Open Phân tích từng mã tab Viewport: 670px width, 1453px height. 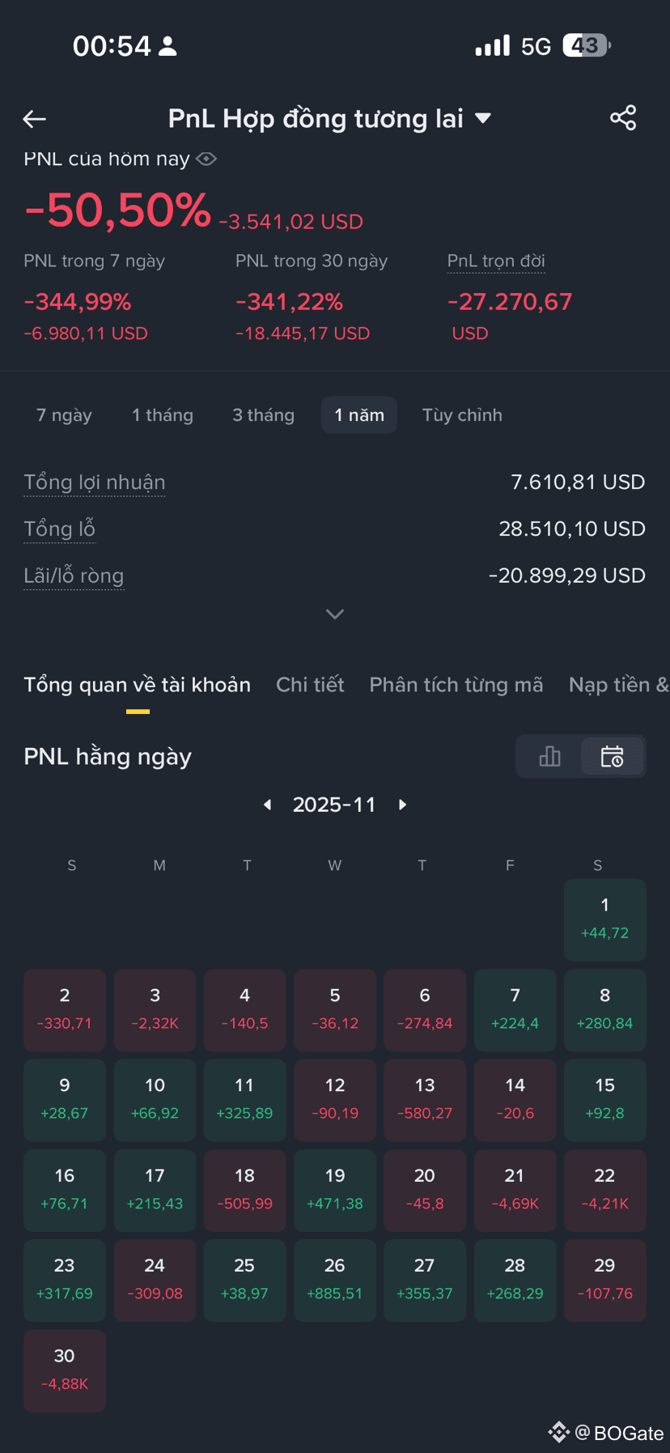pos(456,685)
